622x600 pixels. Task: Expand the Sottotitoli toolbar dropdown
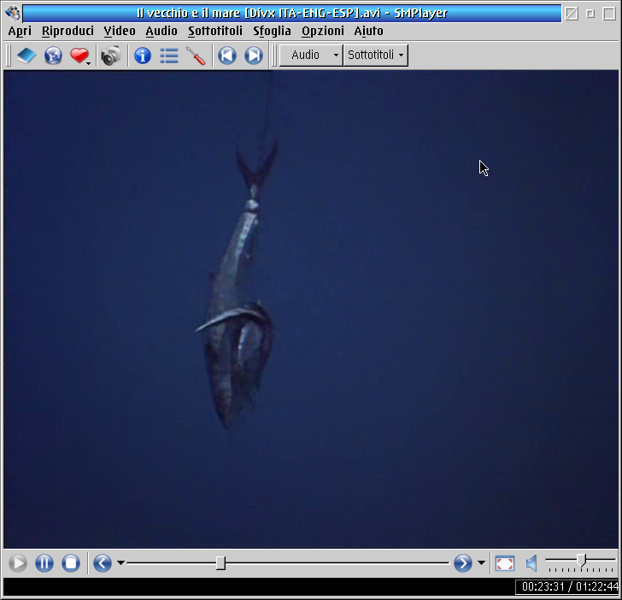click(376, 56)
